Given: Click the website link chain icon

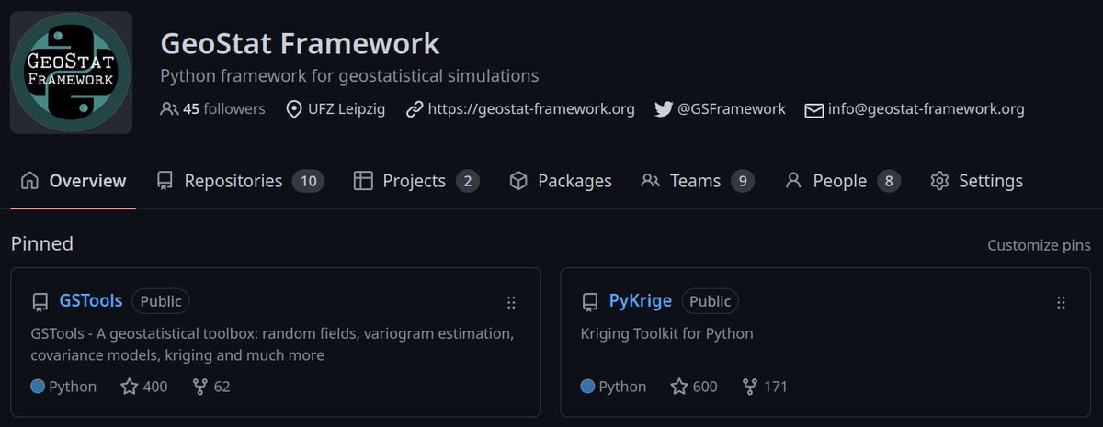Looking at the screenshot, I should pos(415,109).
